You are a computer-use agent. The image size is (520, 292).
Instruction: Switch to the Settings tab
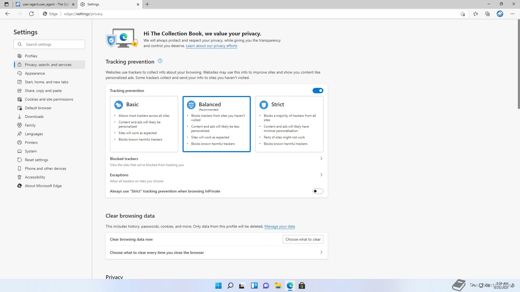pyautogui.click(x=110, y=4)
